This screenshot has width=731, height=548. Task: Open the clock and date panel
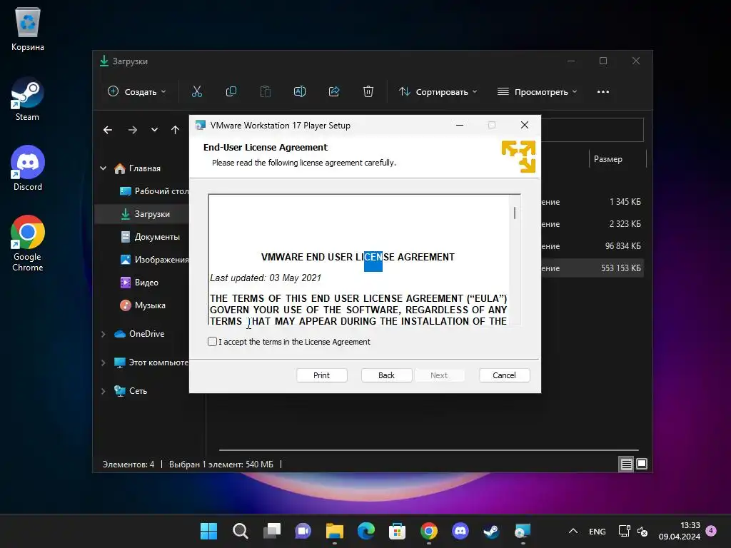tap(680, 531)
